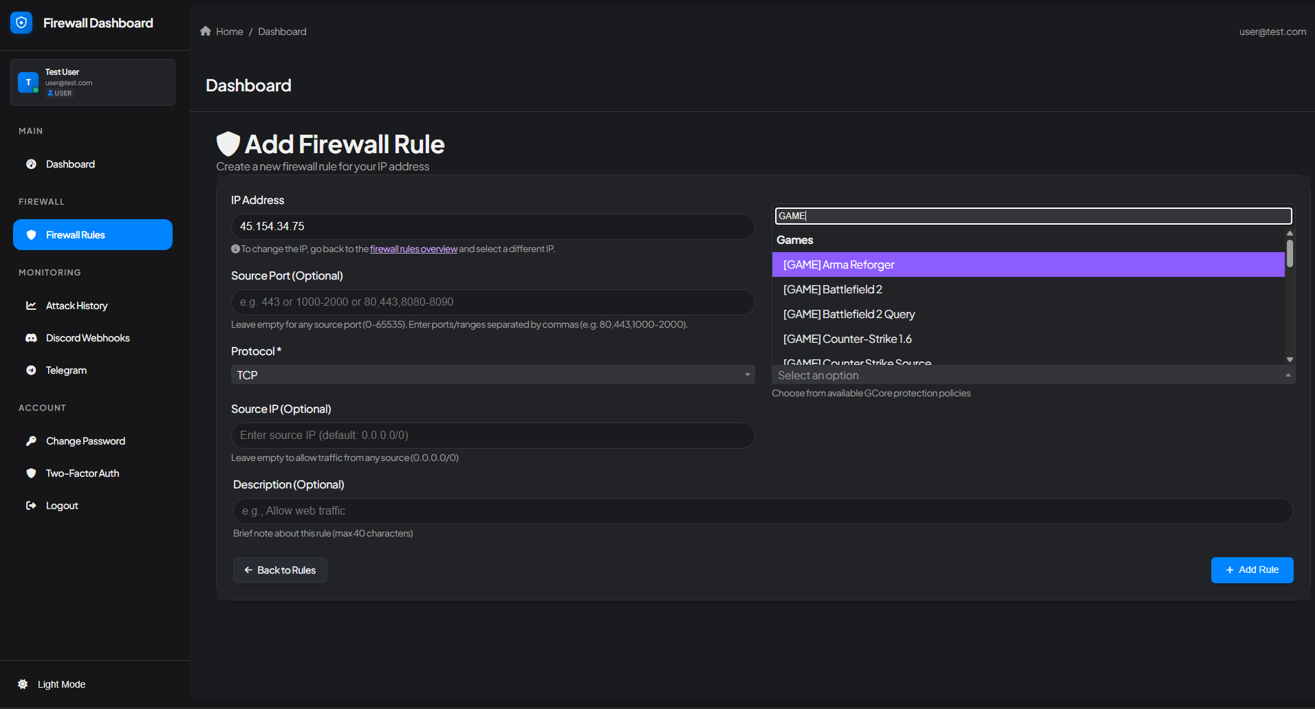
Task: Follow the firewall rules overview link
Action: pyautogui.click(x=413, y=249)
